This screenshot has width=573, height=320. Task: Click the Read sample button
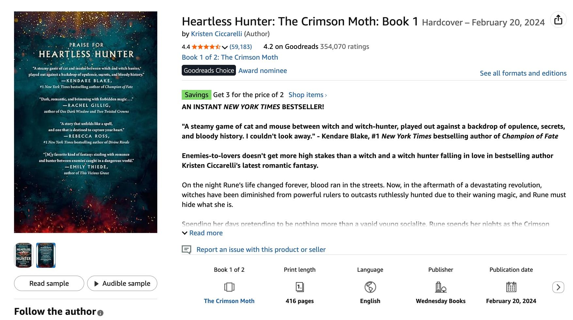(49, 283)
